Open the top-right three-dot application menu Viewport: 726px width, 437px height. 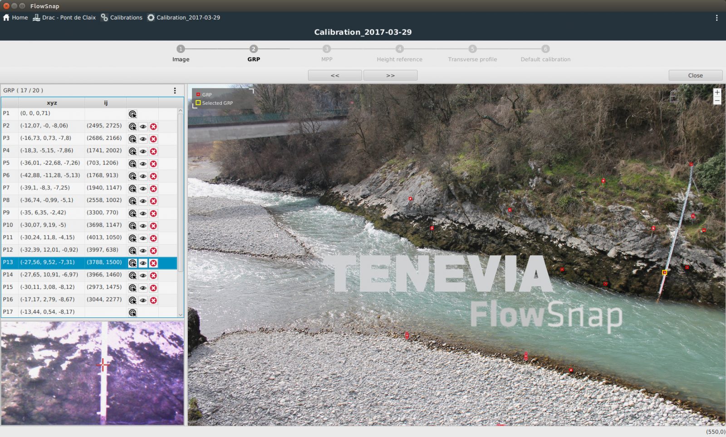tap(716, 18)
